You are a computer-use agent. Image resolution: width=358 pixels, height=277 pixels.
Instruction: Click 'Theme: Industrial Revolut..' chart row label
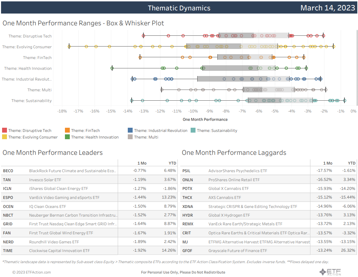coord(27,79)
